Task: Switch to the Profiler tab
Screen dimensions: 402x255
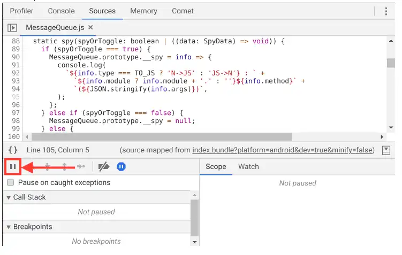Action: pos(21,11)
